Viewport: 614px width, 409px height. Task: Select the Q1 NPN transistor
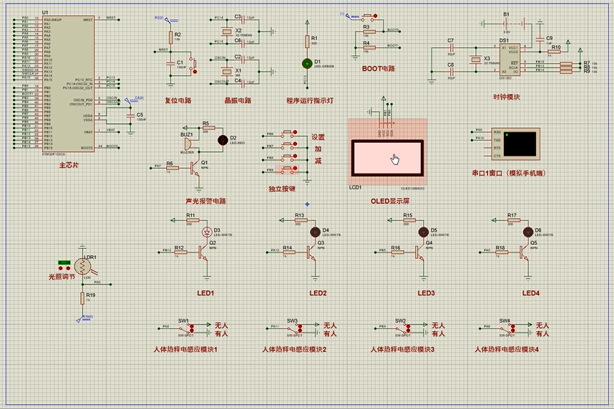tap(193, 167)
